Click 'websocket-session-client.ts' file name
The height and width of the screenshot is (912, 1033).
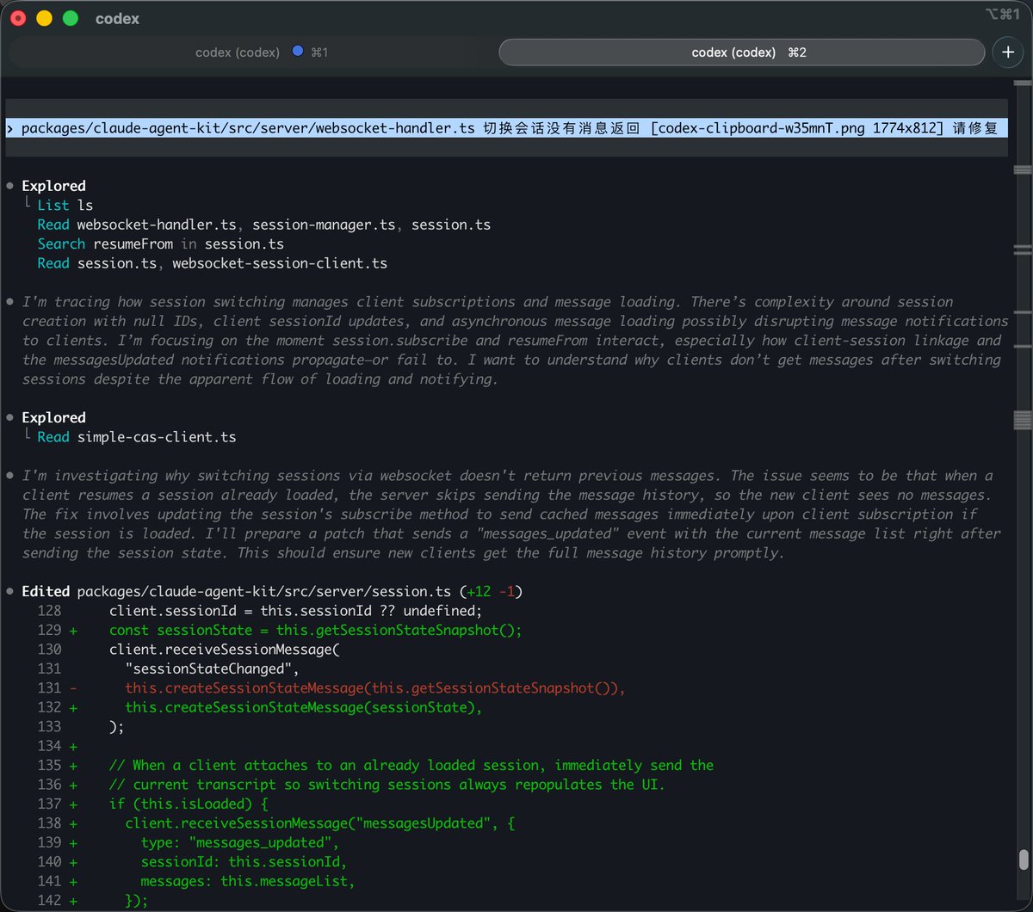coord(279,263)
